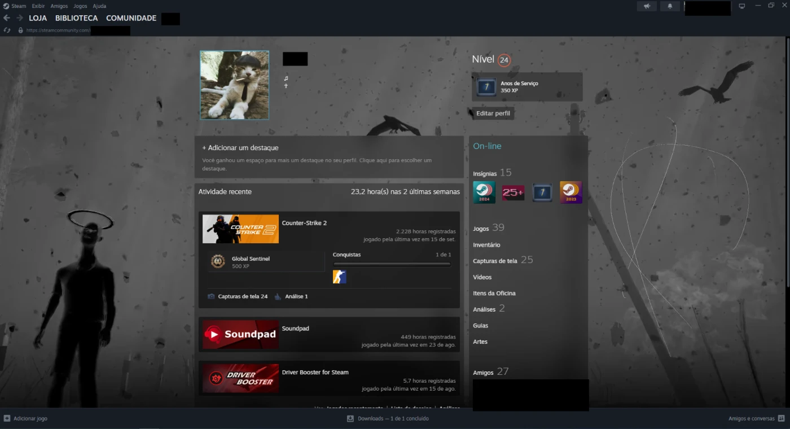
Task: Open the Artes link
Action: [480, 342]
